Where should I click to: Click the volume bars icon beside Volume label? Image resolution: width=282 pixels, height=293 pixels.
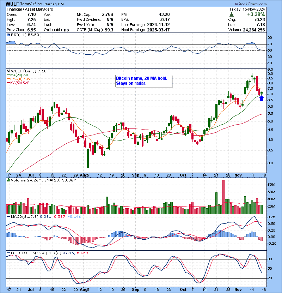[x=8, y=180]
